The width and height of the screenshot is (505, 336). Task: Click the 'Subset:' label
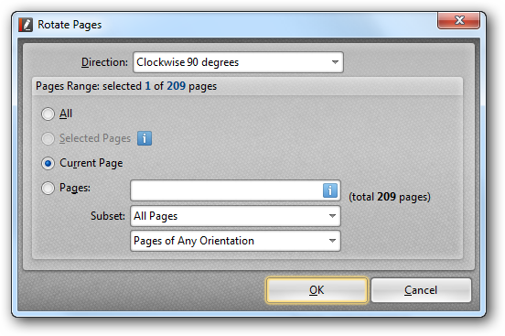108,216
